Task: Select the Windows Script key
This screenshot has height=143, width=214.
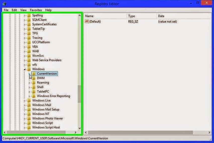Action: tap(42, 123)
